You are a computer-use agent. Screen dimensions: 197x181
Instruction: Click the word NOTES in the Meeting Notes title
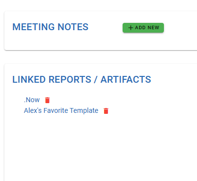(73, 27)
